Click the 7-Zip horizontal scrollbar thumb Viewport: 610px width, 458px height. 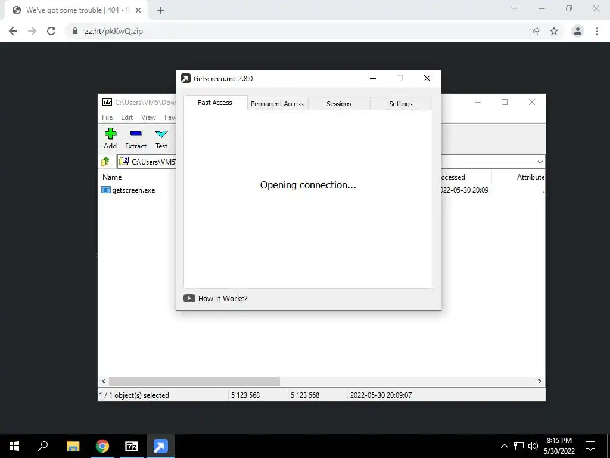(194, 381)
